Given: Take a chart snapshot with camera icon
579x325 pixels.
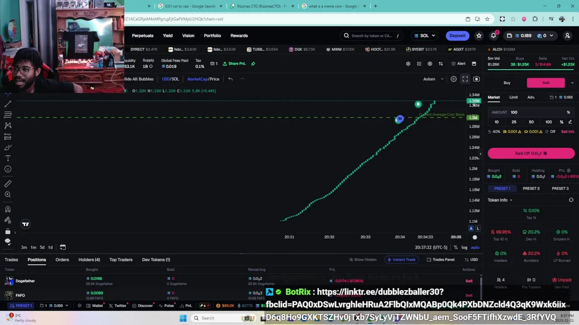Looking at the screenshot, I should pos(476,79).
